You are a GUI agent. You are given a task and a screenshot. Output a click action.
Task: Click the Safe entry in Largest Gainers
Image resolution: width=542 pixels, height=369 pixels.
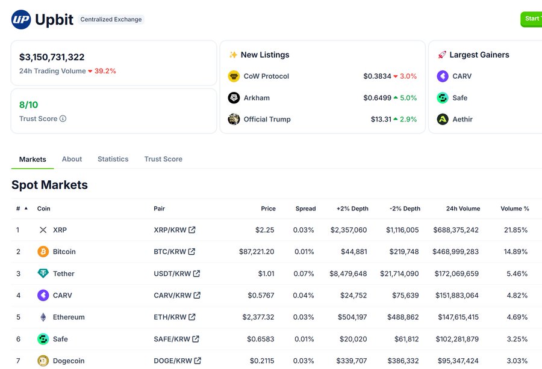459,98
